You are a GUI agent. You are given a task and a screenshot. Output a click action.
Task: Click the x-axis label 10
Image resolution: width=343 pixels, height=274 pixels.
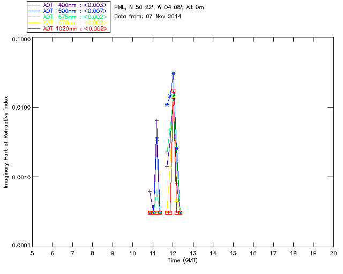[132, 253]
